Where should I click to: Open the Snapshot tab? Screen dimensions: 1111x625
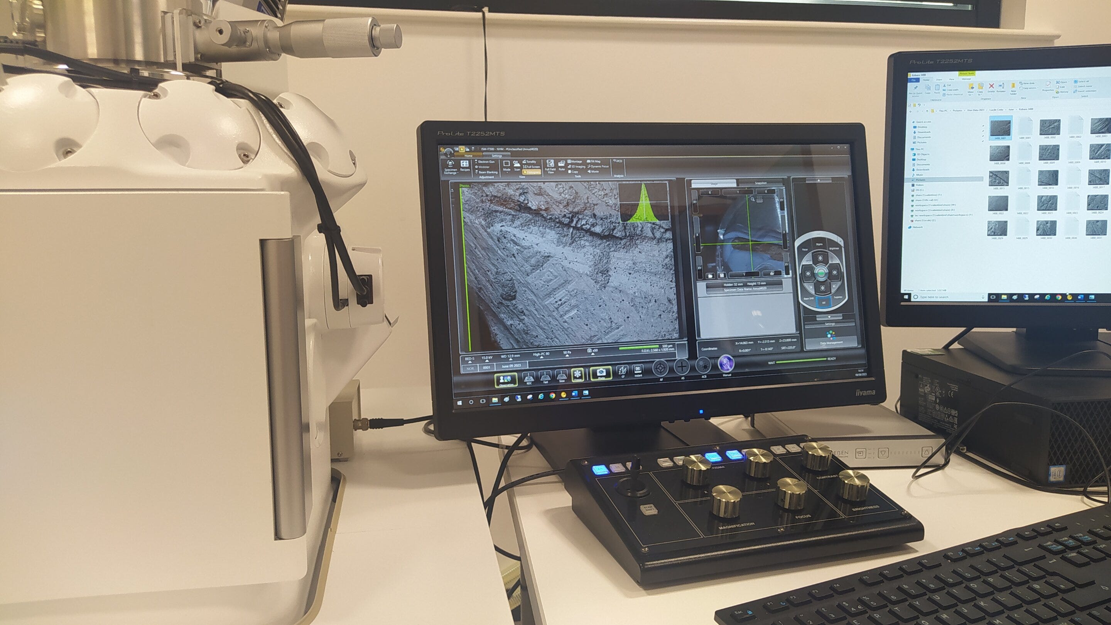point(761,183)
